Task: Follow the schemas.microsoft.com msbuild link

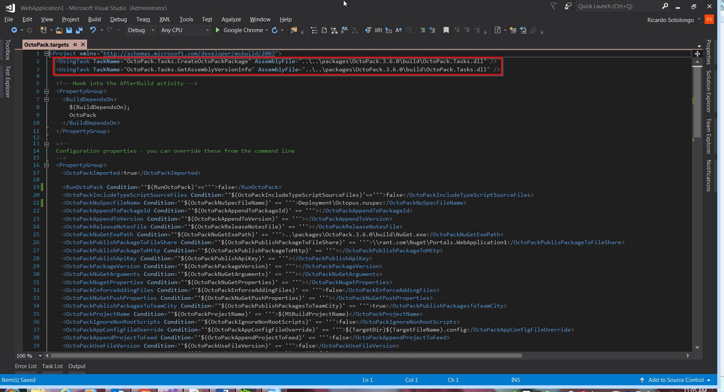Action: [189, 53]
